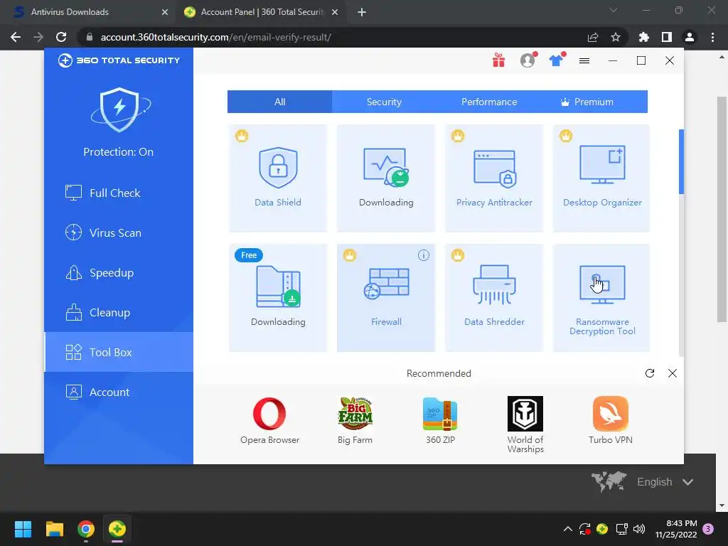
Task: Click the Downloading tile next to Data Shield
Action: pos(386,178)
